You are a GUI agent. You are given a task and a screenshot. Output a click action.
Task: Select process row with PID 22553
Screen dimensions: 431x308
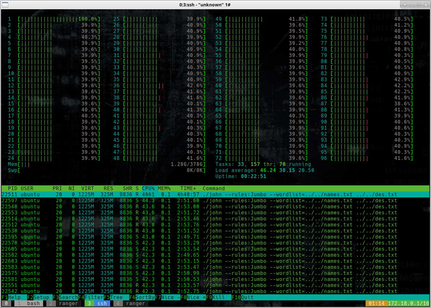215,213
